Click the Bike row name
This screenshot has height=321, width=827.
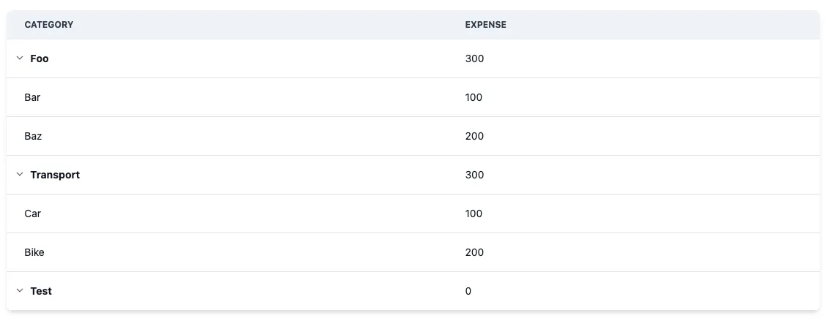coord(34,252)
